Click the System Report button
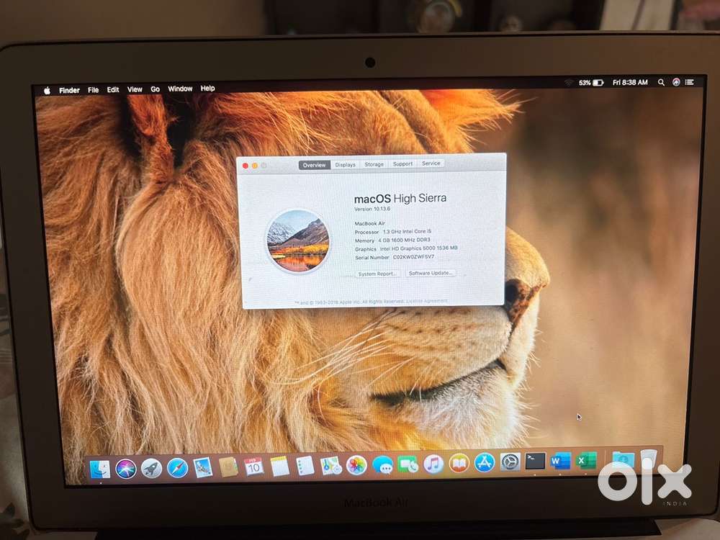 pyautogui.click(x=377, y=274)
